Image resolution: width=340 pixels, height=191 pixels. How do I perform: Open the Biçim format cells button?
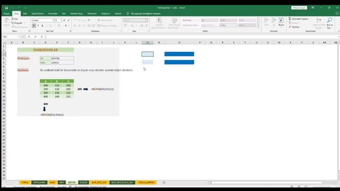pos(281,22)
